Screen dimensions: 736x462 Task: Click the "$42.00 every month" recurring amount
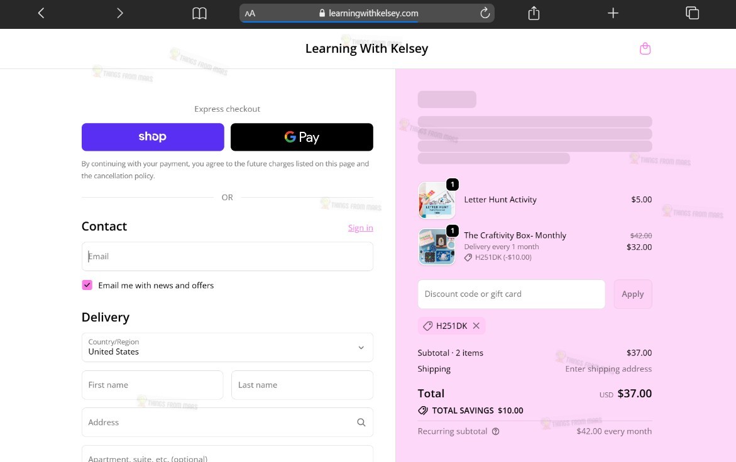(x=614, y=431)
